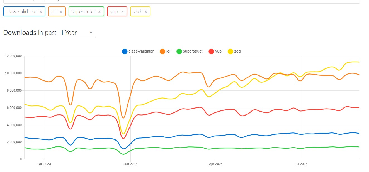
Task: Toggle class-validator series via blue legend dot
Action: click(125, 51)
